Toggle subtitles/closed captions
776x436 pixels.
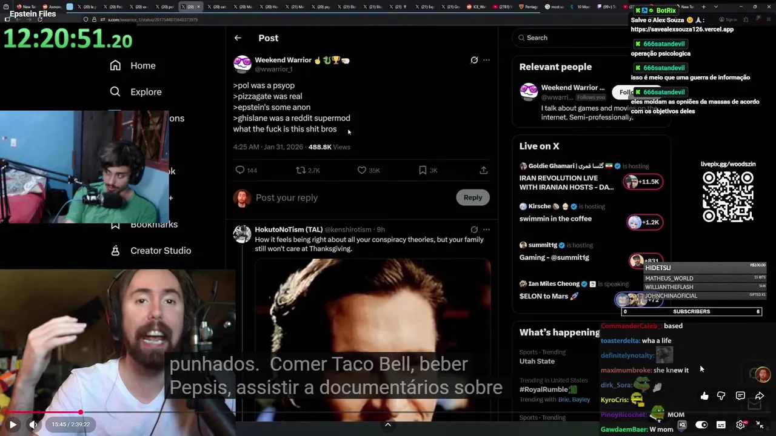(x=721, y=425)
